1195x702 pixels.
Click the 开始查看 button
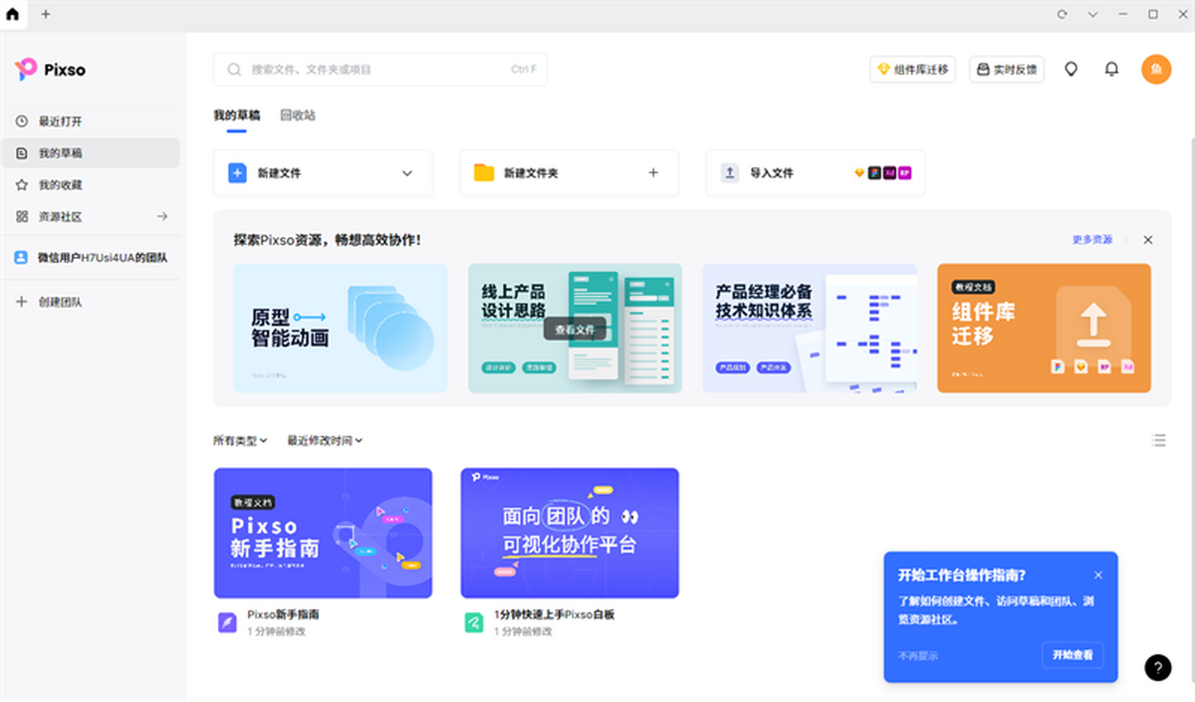tap(1074, 655)
